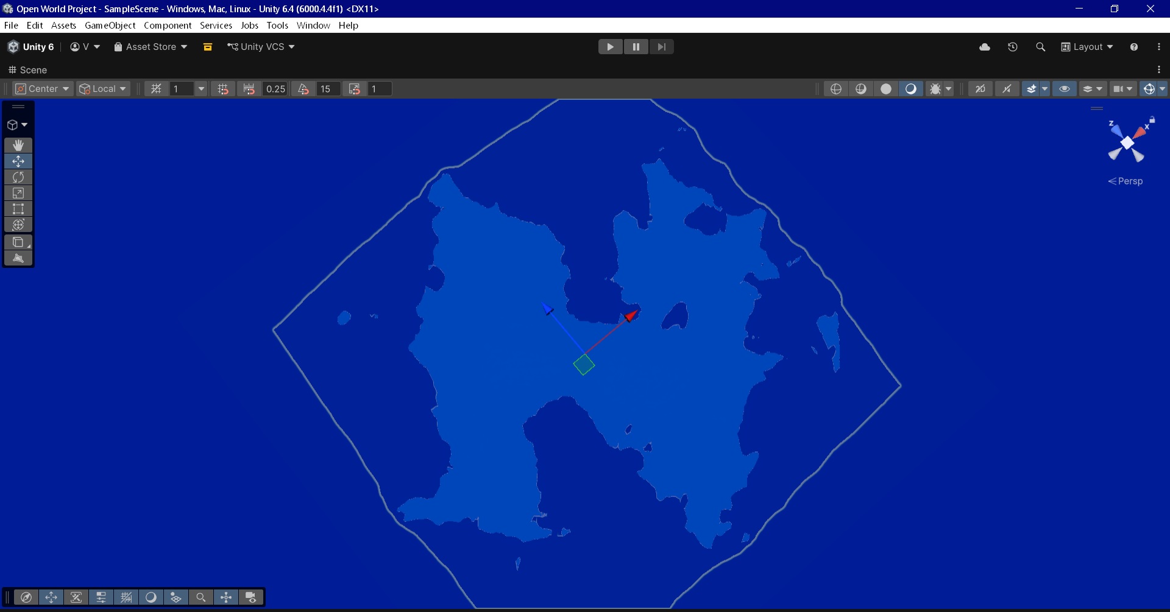Screen dimensions: 1170x612
Task: Open the GameObject menu
Action: 110,26
